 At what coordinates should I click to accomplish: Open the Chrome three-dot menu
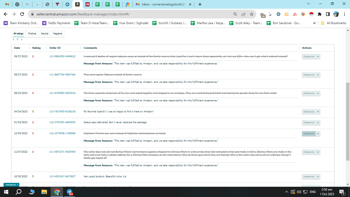pyautogui.click(x=344, y=14)
